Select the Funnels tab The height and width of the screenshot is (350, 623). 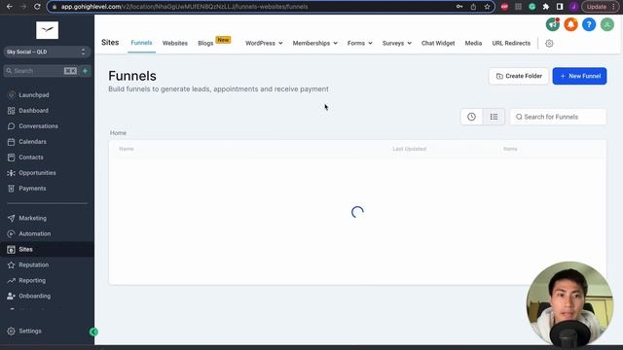[141, 43]
